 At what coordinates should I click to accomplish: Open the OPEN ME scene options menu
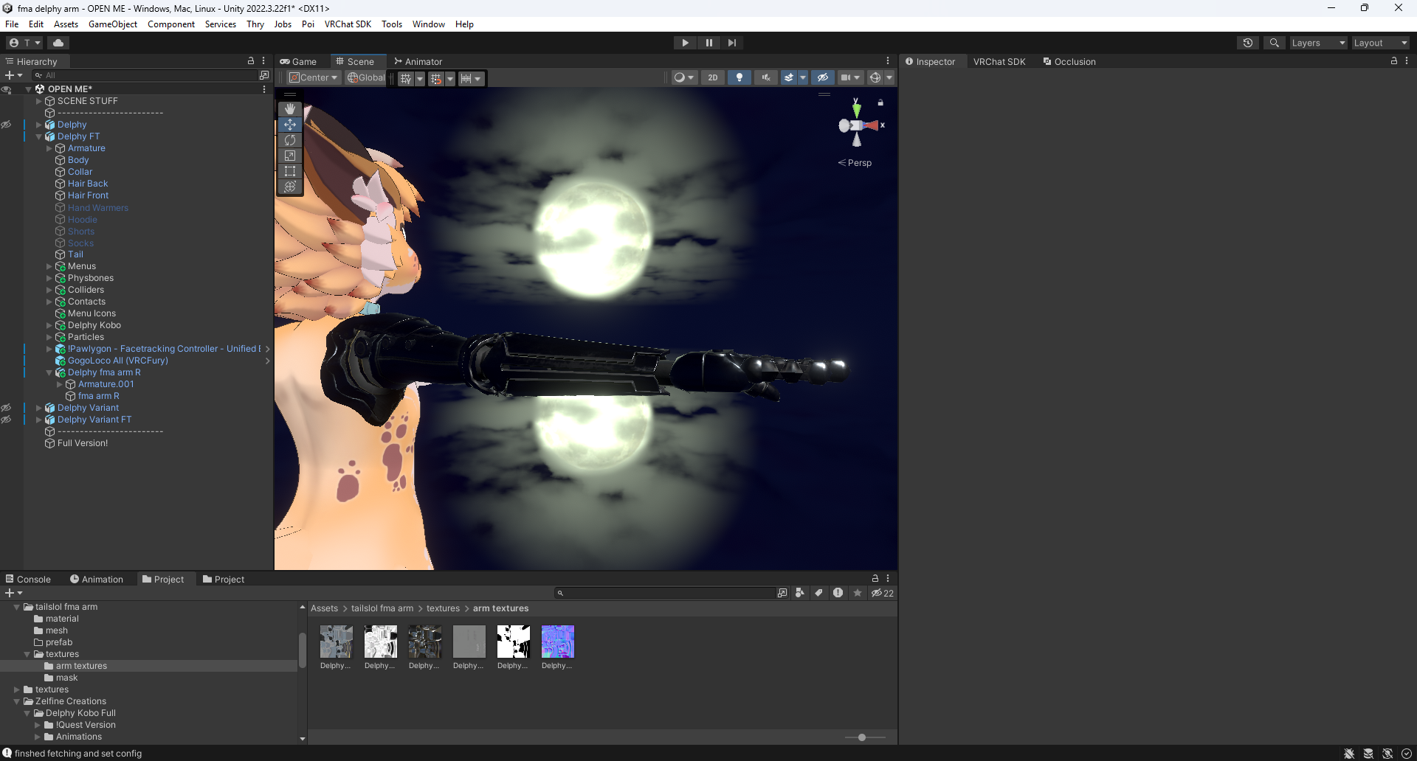[264, 89]
